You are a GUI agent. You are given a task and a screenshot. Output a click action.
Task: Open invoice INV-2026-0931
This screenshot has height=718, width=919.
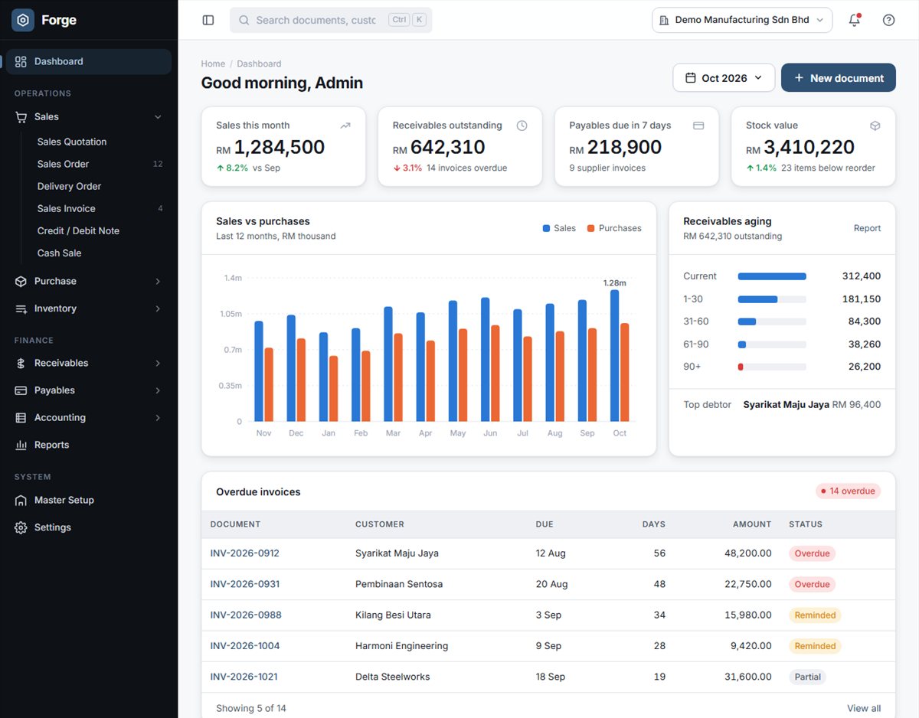pos(245,584)
